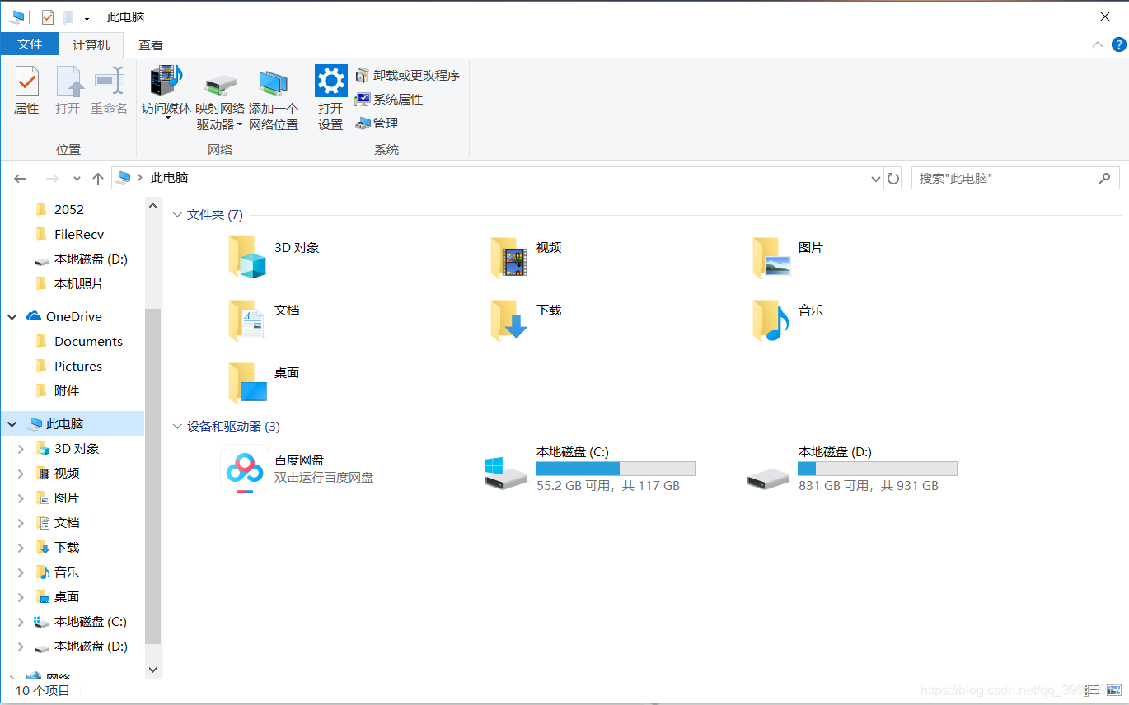Screen dimensions: 1129x705
Task: Select 本地磁盘 (D:) drive in main pane
Action: point(852,469)
